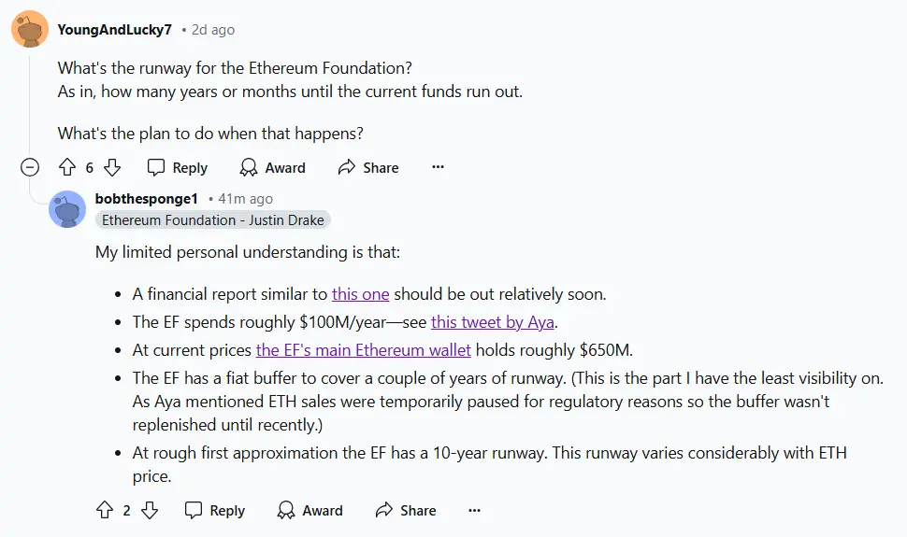
Task: Downvote YoungAndLucky7's comment
Action: point(112,168)
